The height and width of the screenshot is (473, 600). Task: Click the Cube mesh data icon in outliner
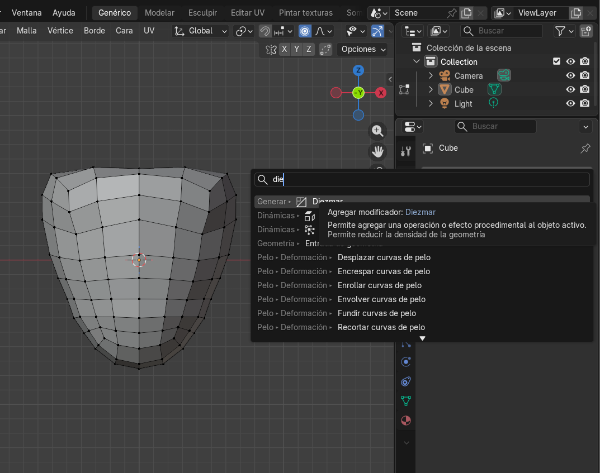coord(494,89)
